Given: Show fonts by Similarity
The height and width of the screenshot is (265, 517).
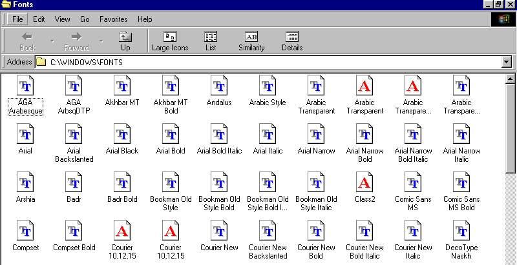Looking at the screenshot, I should (251, 41).
